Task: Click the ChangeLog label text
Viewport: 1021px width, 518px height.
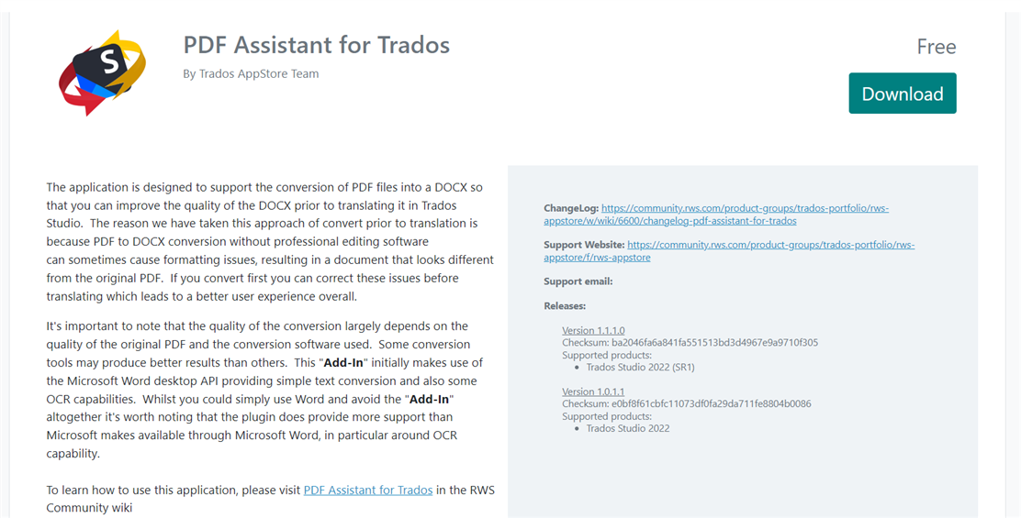Action: (571, 209)
